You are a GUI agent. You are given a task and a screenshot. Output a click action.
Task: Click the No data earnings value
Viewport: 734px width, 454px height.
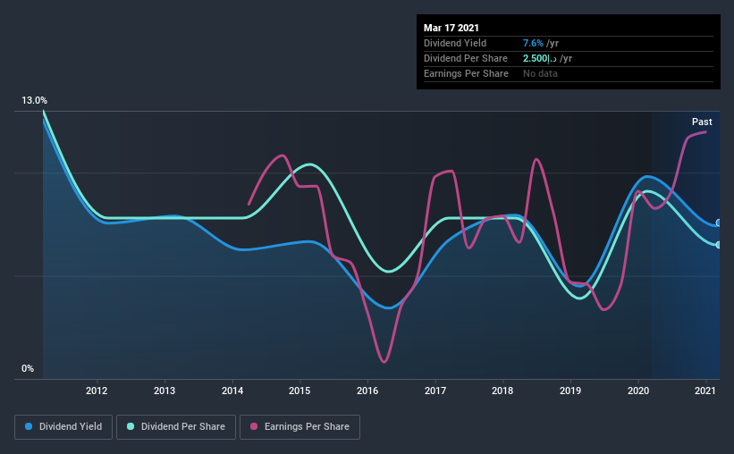(540, 73)
